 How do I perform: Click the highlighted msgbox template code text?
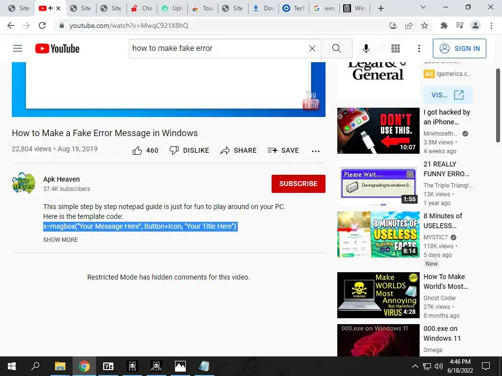point(140,226)
